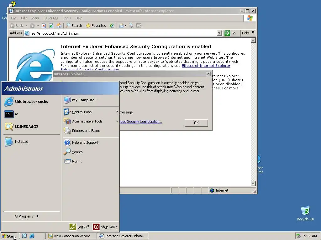Viewport: 321px width, 240px height.
Task: Expand the Control Panel submenu arrow
Action: [x=117, y=112]
